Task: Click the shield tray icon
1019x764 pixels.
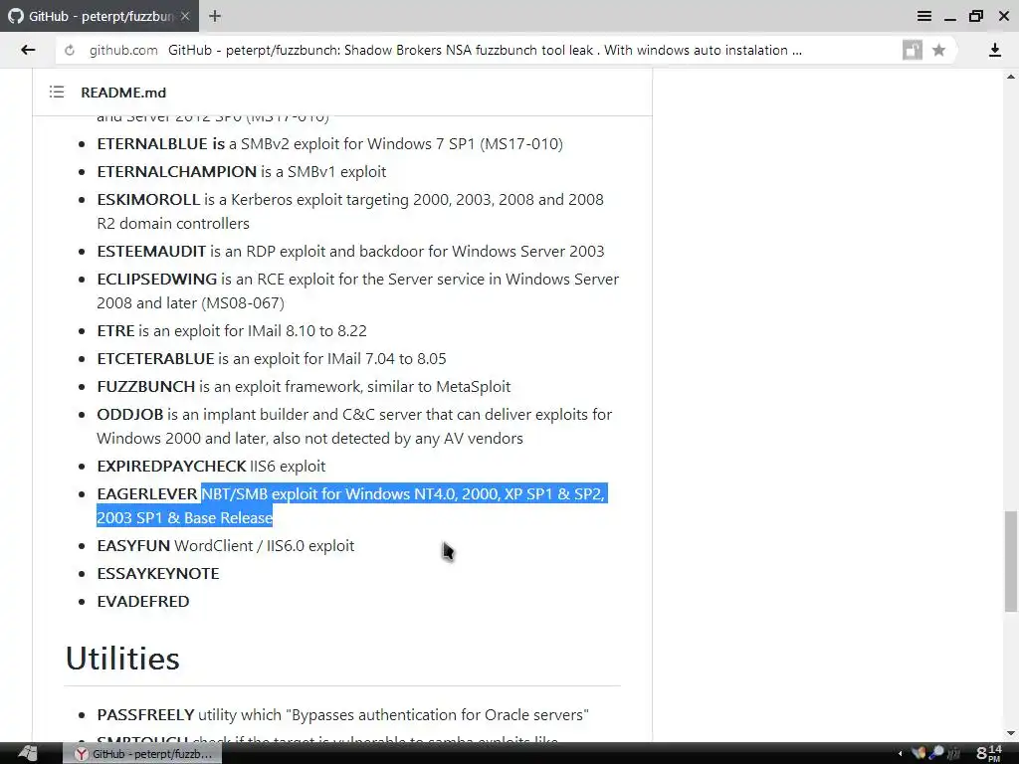Action: pos(918,753)
